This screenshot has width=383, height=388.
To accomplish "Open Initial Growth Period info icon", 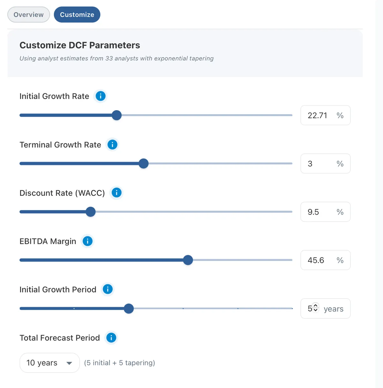I will (108, 289).
